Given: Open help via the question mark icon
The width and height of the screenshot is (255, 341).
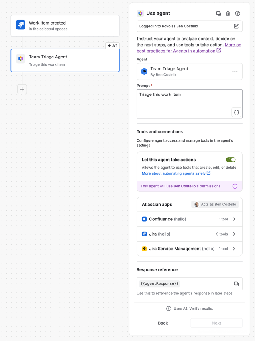Looking at the screenshot, I should (x=238, y=14).
